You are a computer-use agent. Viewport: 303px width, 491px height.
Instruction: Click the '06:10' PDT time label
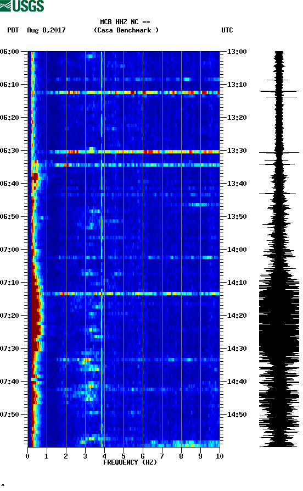10,85
